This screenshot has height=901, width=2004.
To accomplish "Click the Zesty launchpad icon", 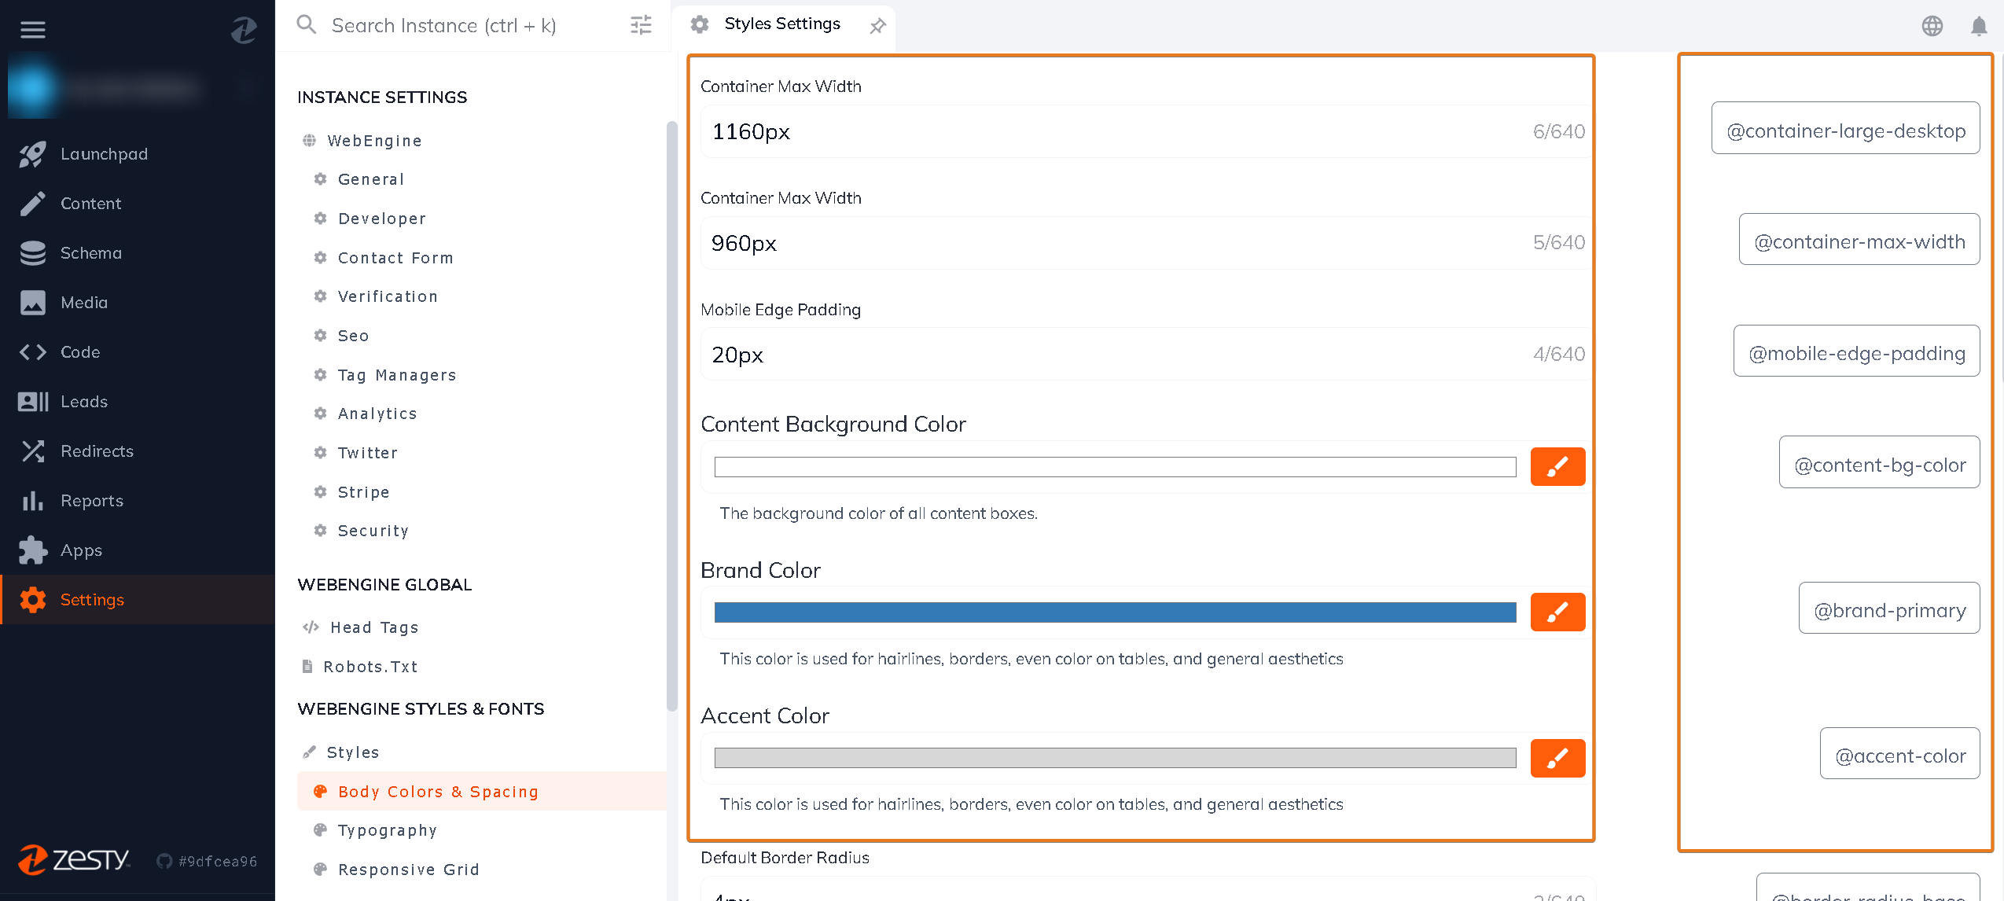I will point(32,152).
